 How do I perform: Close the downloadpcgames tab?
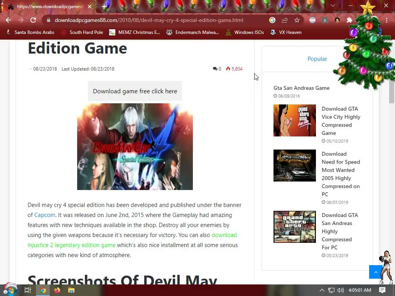89,7
